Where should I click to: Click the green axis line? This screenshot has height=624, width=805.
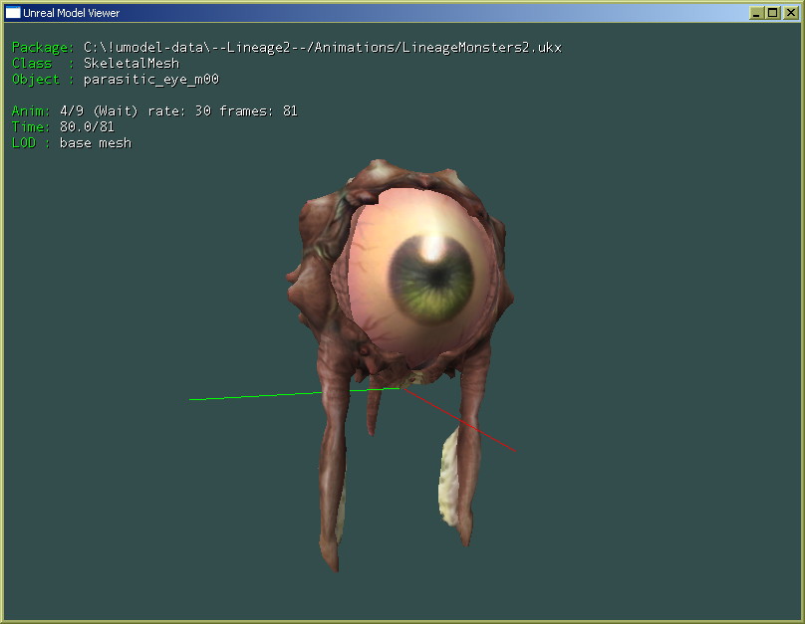(294, 394)
